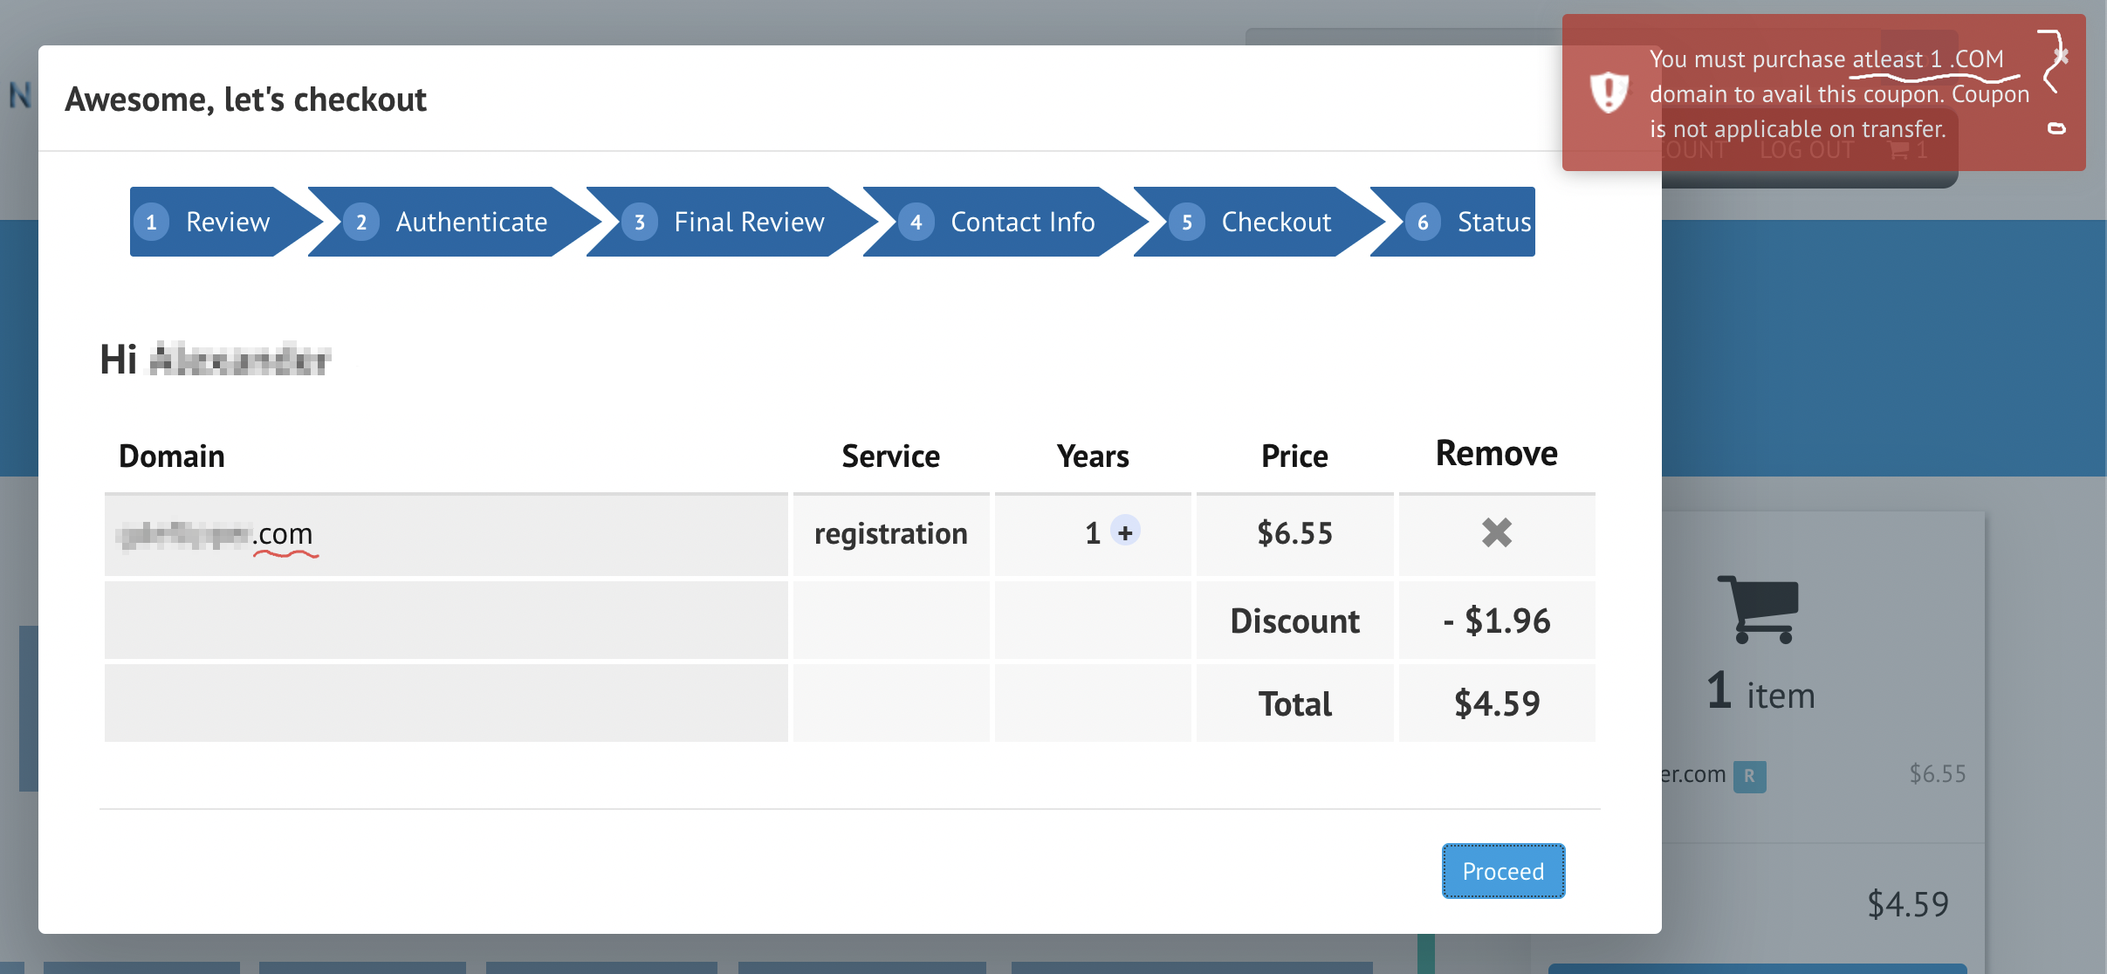This screenshot has width=2107, height=974.
Task: Open the Authenticate step
Action: (471, 222)
